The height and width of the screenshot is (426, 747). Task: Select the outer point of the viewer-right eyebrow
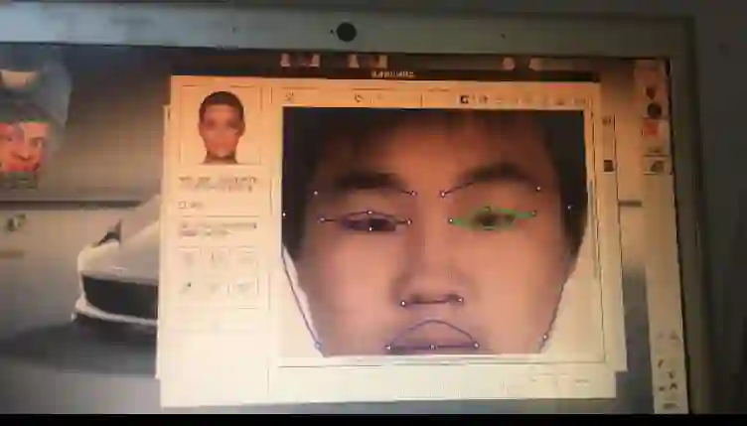point(538,189)
